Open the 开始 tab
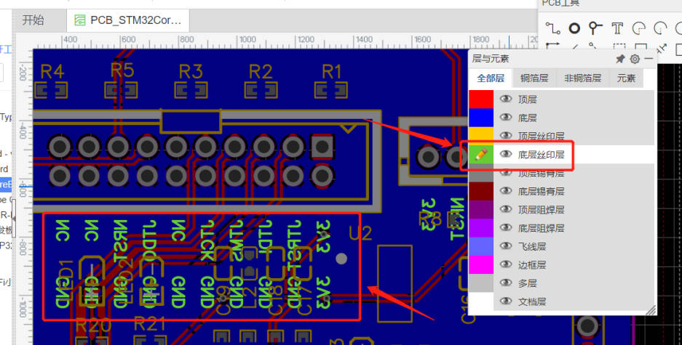682x345 pixels. click(x=33, y=20)
